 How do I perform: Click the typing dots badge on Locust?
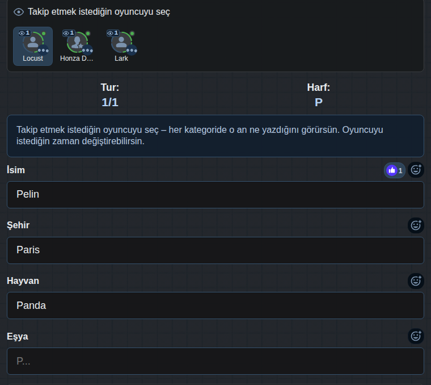click(x=43, y=51)
